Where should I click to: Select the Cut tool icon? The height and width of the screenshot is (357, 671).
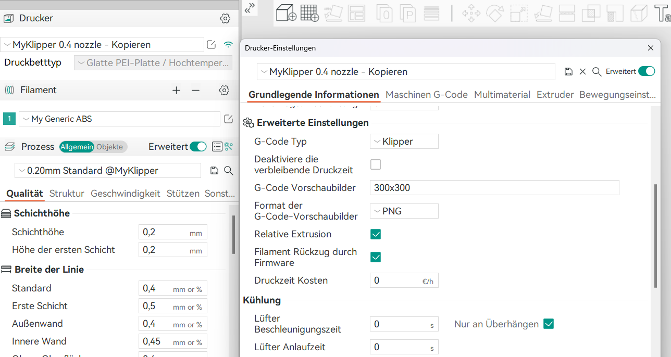click(x=567, y=12)
